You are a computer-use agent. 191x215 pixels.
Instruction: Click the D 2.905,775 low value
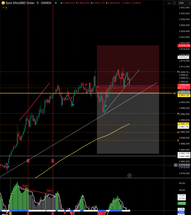[97, 3]
